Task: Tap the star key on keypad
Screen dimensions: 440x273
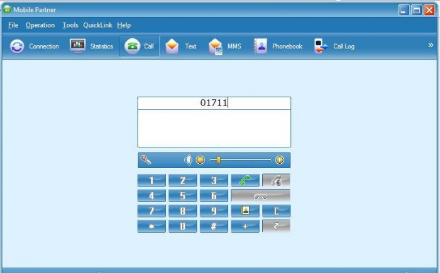Action: pos(151,226)
